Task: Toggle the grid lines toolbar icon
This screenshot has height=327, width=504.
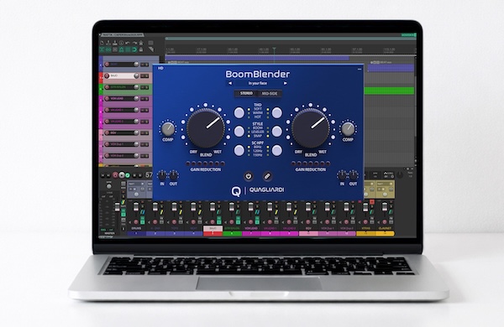Action: tap(128, 49)
